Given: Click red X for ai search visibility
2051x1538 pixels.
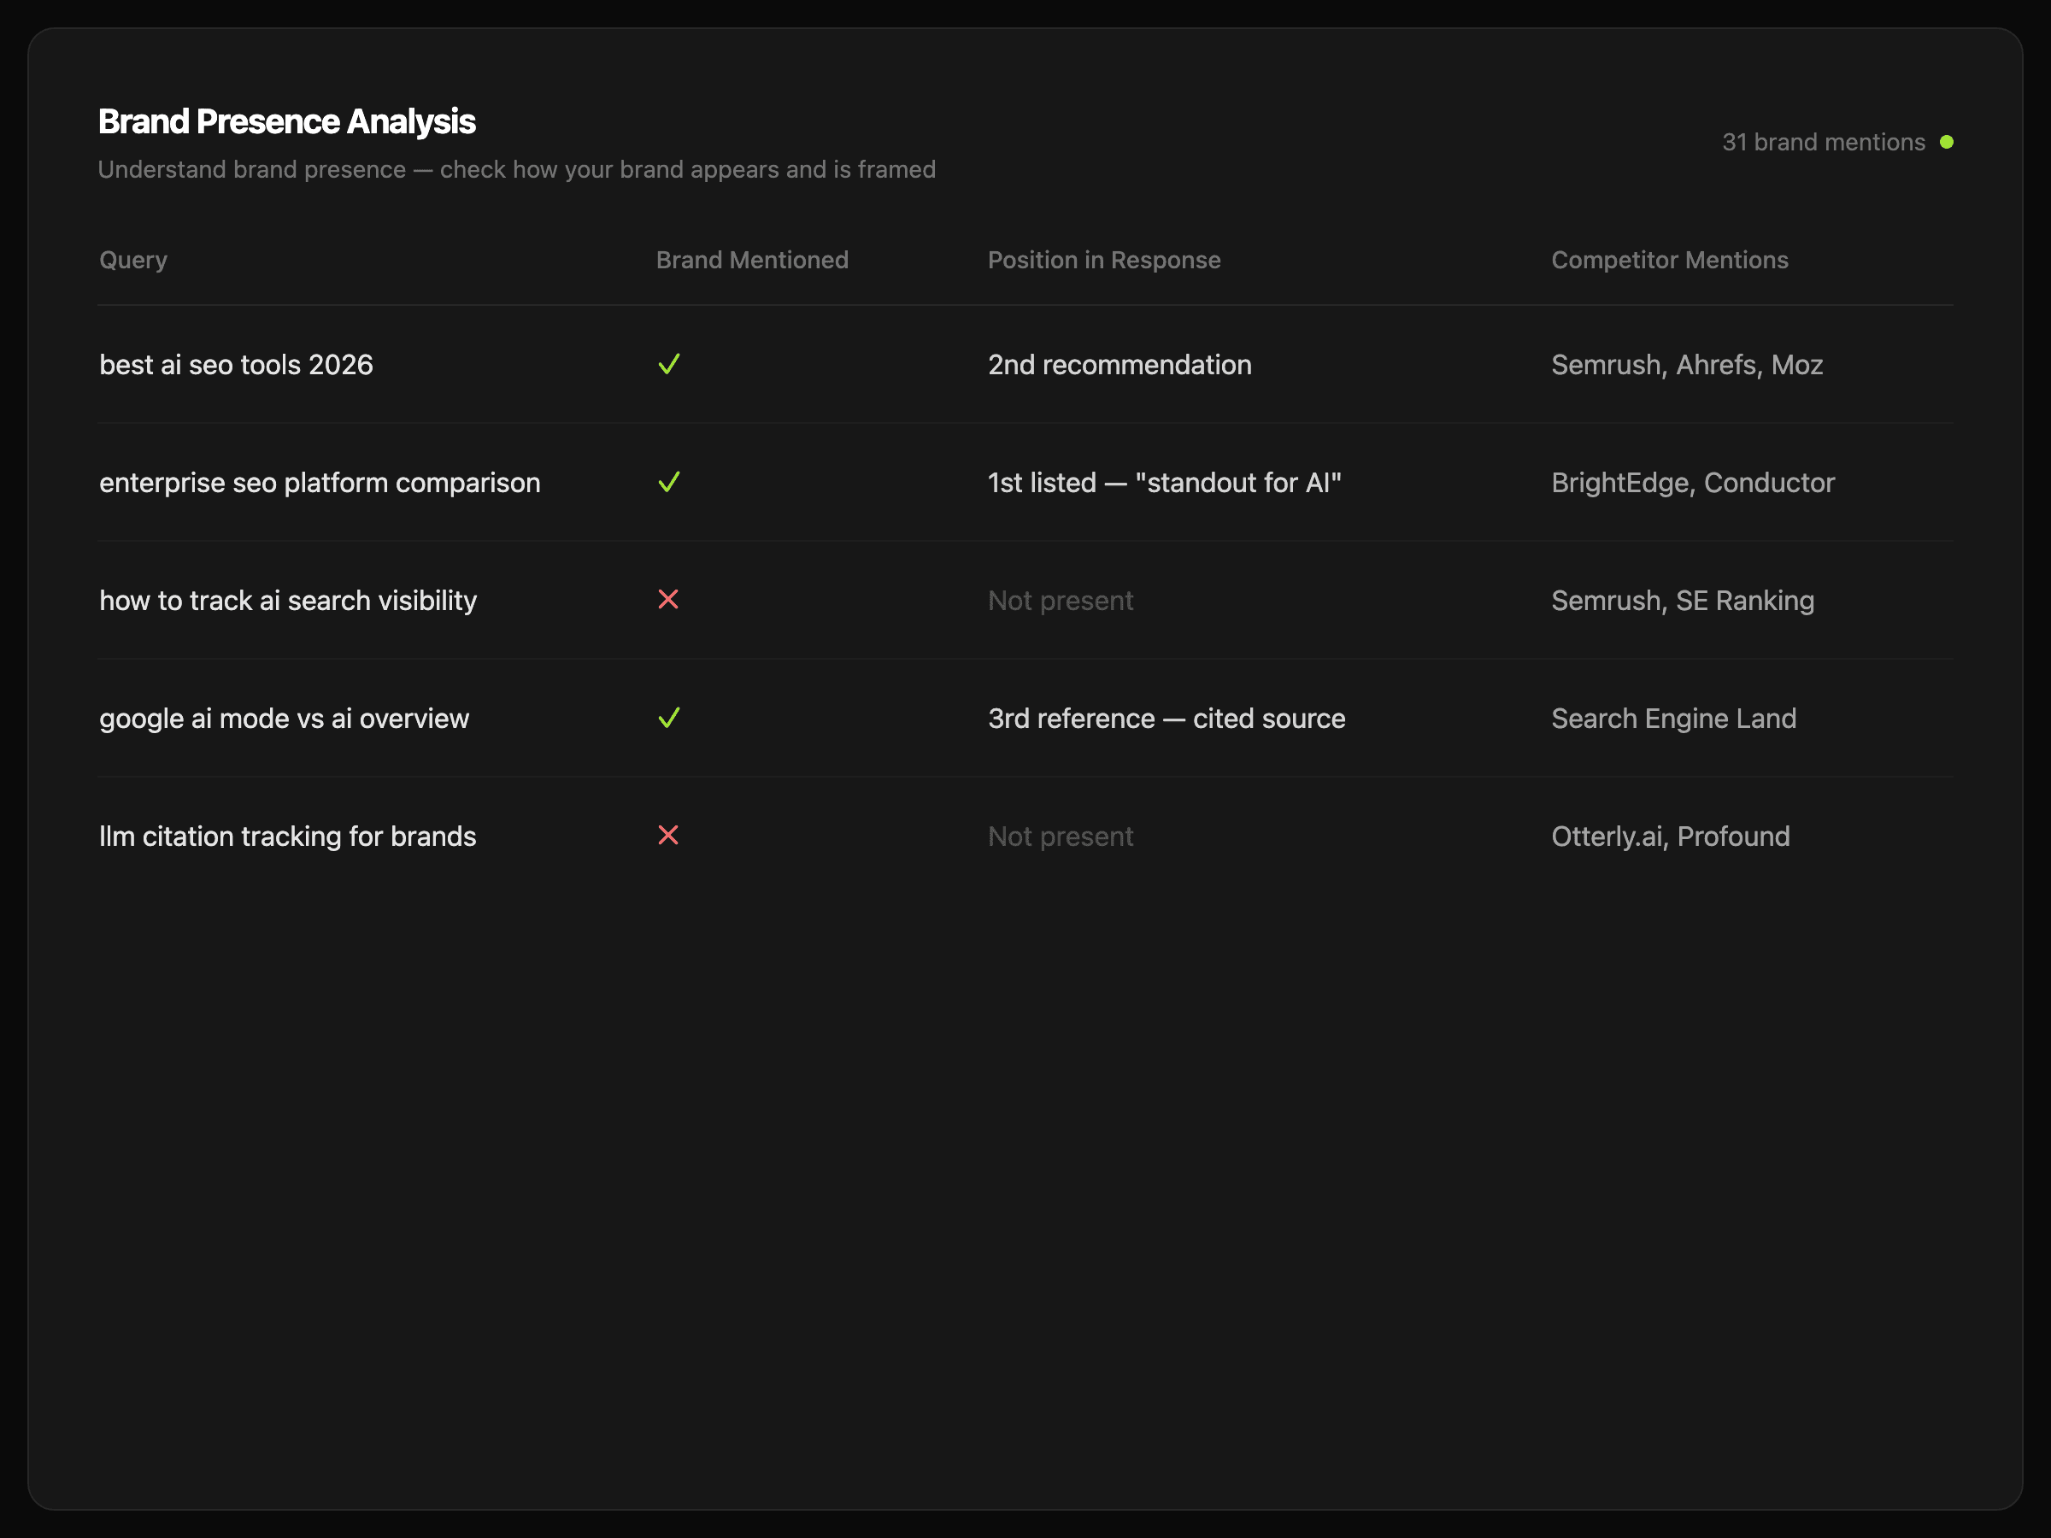Looking at the screenshot, I should (667, 600).
